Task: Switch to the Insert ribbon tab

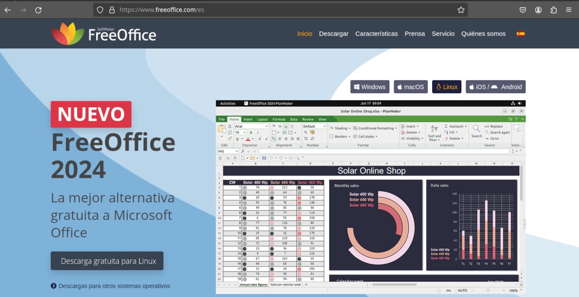Action: coord(248,119)
